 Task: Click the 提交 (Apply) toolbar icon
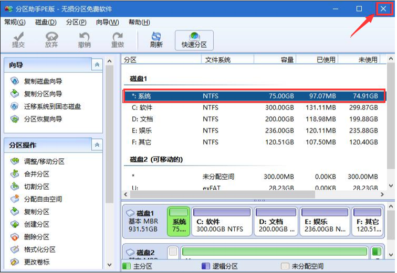pyautogui.click(x=19, y=40)
